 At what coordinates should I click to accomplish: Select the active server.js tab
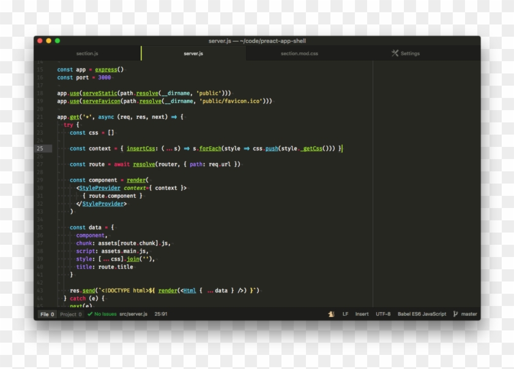pos(193,53)
